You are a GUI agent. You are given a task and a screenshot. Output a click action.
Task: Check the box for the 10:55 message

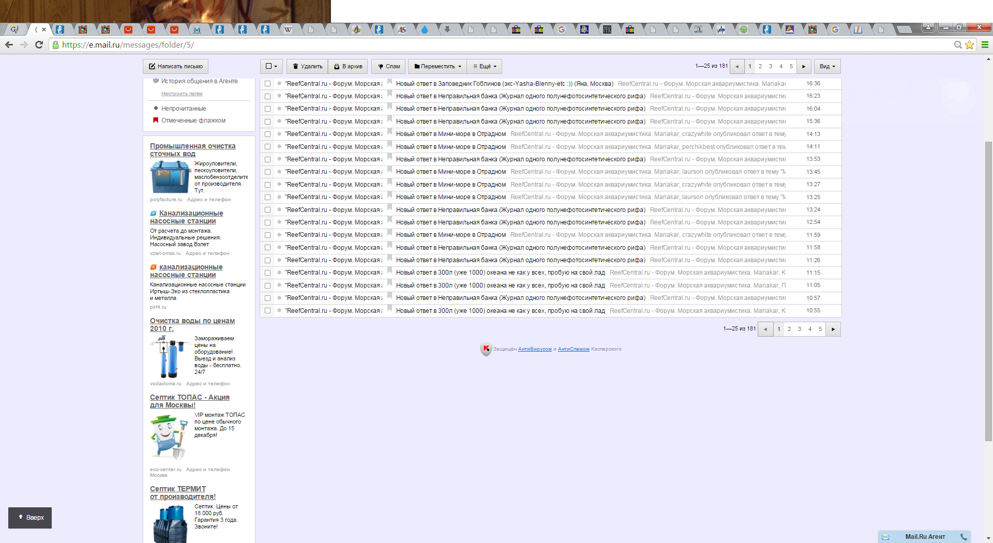coord(267,311)
